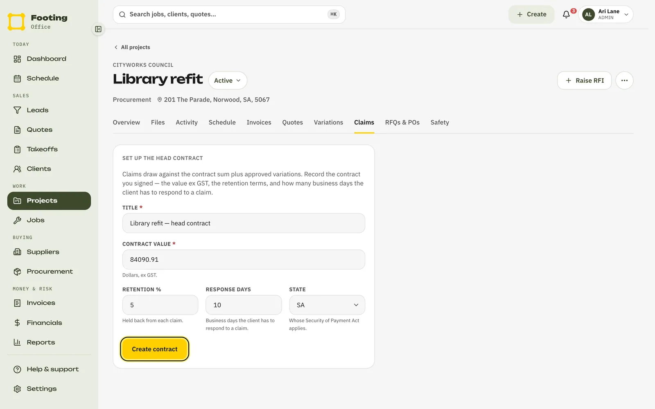The width and height of the screenshot is (655, 409).
Task: Open Quotes in the sidebar
Action: click(49, 130)
